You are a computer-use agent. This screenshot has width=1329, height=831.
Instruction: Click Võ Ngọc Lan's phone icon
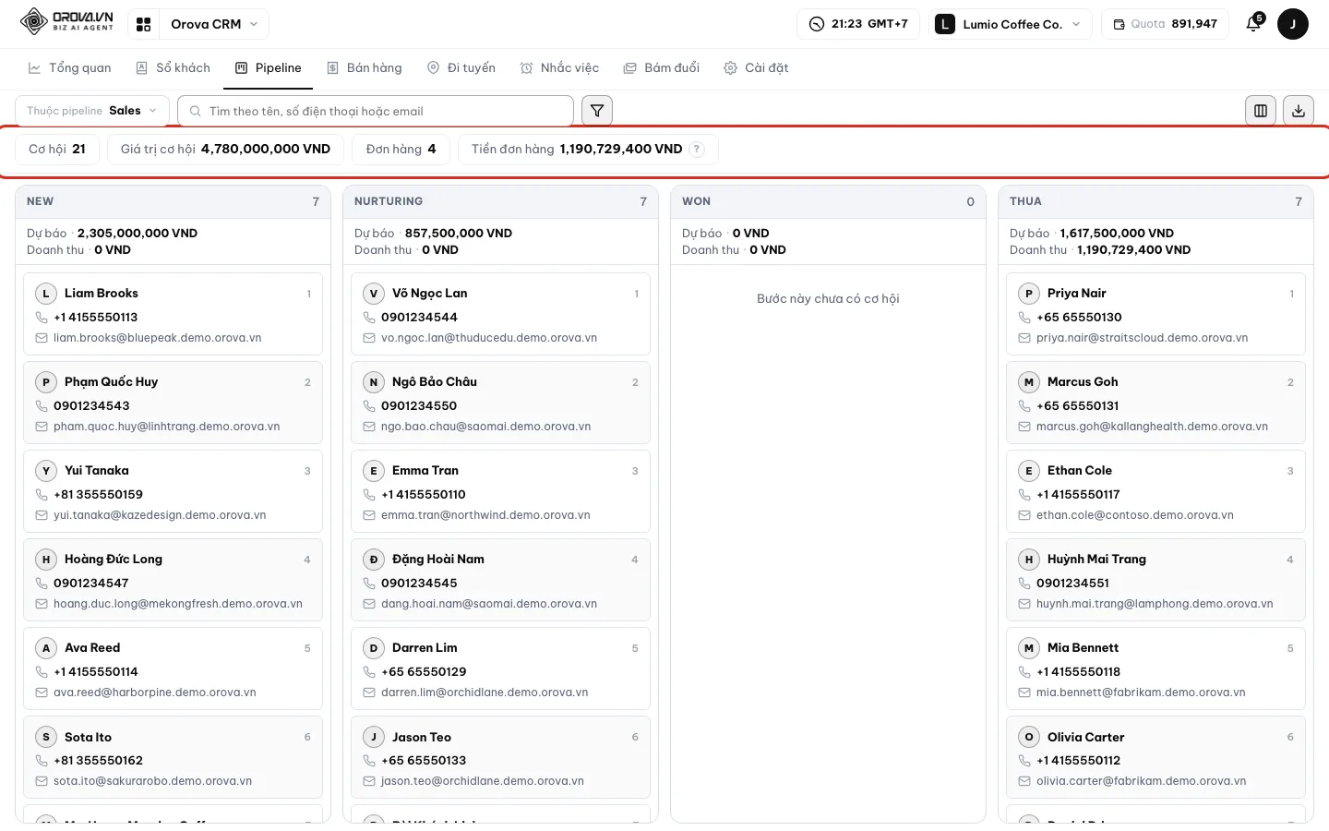pos(369,318)
